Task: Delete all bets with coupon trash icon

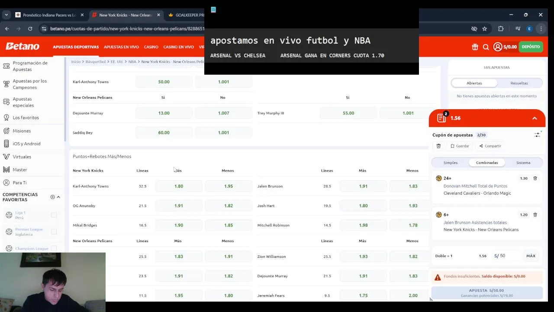Action: coord(438,146)
